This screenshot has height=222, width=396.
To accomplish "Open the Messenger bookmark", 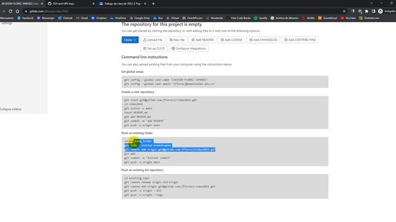I will point(46,18).
